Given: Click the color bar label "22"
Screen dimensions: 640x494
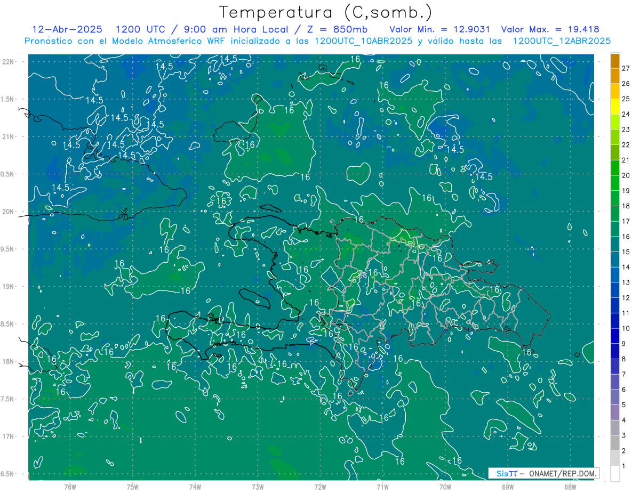Looking at the screenshot, I should click(x=627, y=145).
